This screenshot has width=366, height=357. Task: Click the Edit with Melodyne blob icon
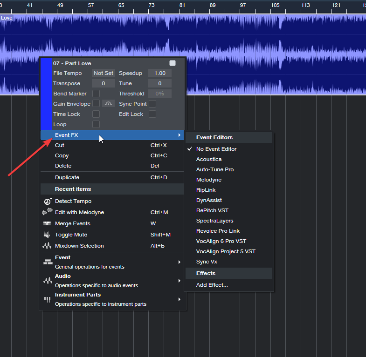click(x=47, y=211)
